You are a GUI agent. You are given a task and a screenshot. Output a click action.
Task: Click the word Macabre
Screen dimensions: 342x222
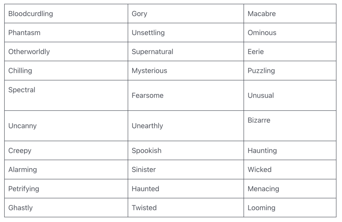(262, 14)
